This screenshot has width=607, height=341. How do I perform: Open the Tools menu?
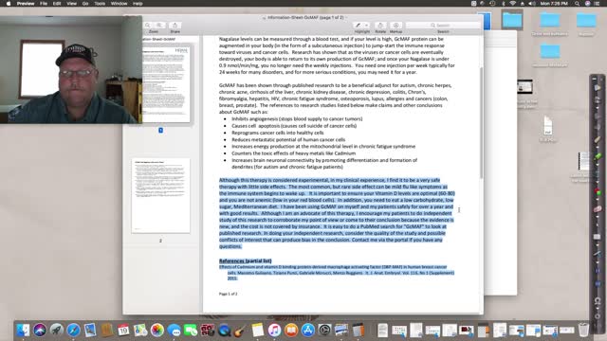(x=100, y=4)
